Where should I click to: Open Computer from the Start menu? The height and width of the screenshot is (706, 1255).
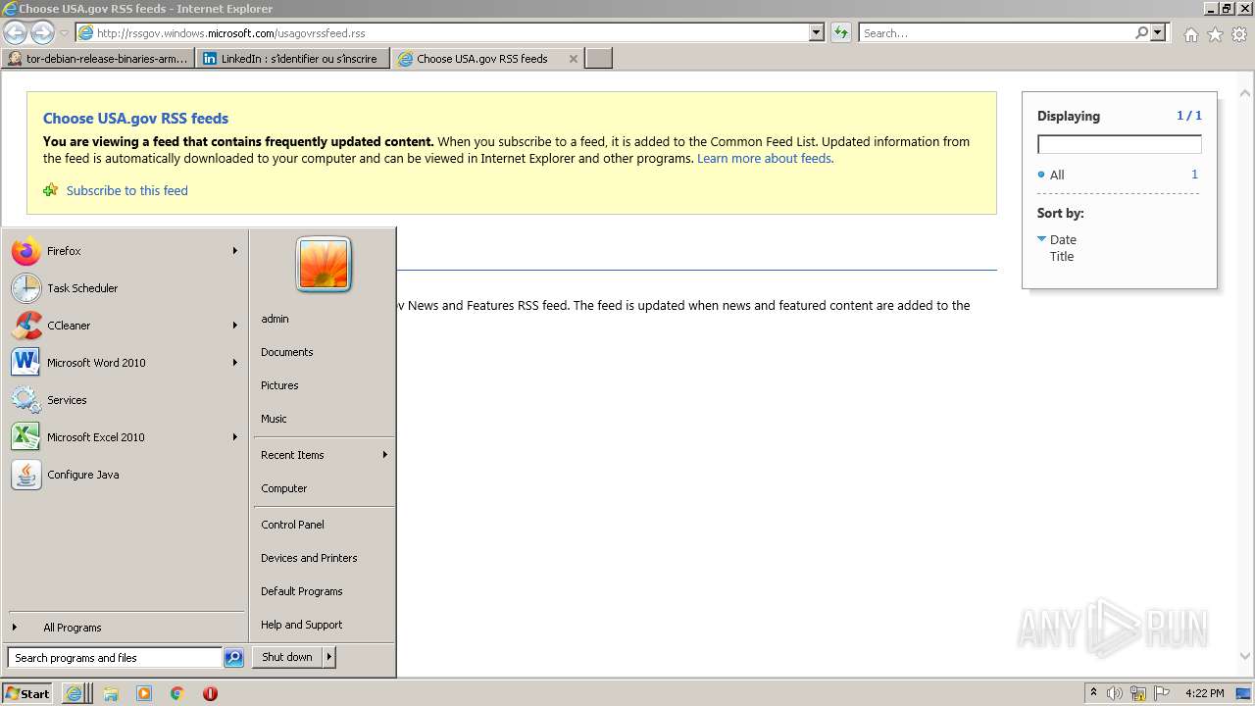(x=283, y=488)
